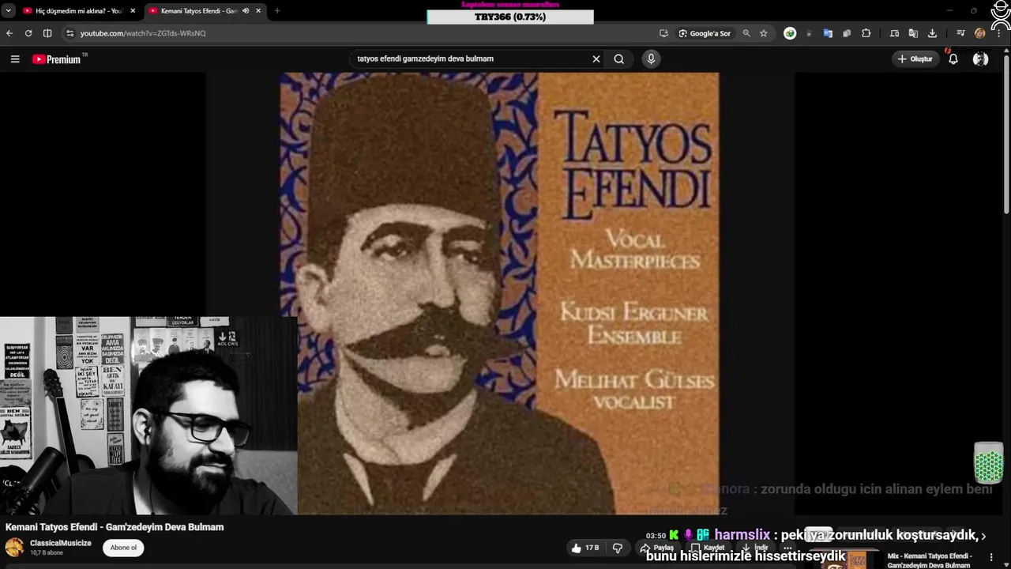Save video with Kaydet button
1011x569 pixels.
[x=708, y=548]
